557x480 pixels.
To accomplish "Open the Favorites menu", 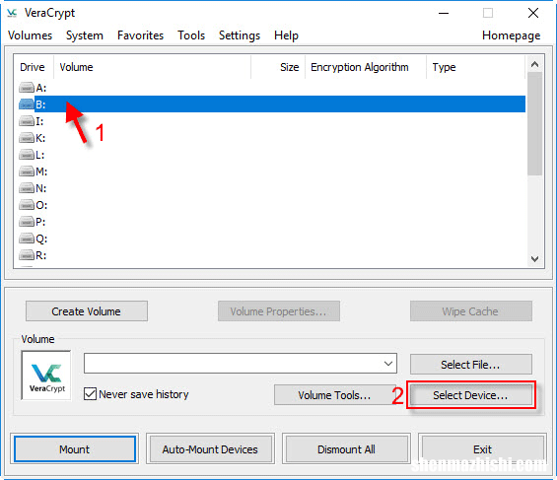I will [x=141, y=35].
